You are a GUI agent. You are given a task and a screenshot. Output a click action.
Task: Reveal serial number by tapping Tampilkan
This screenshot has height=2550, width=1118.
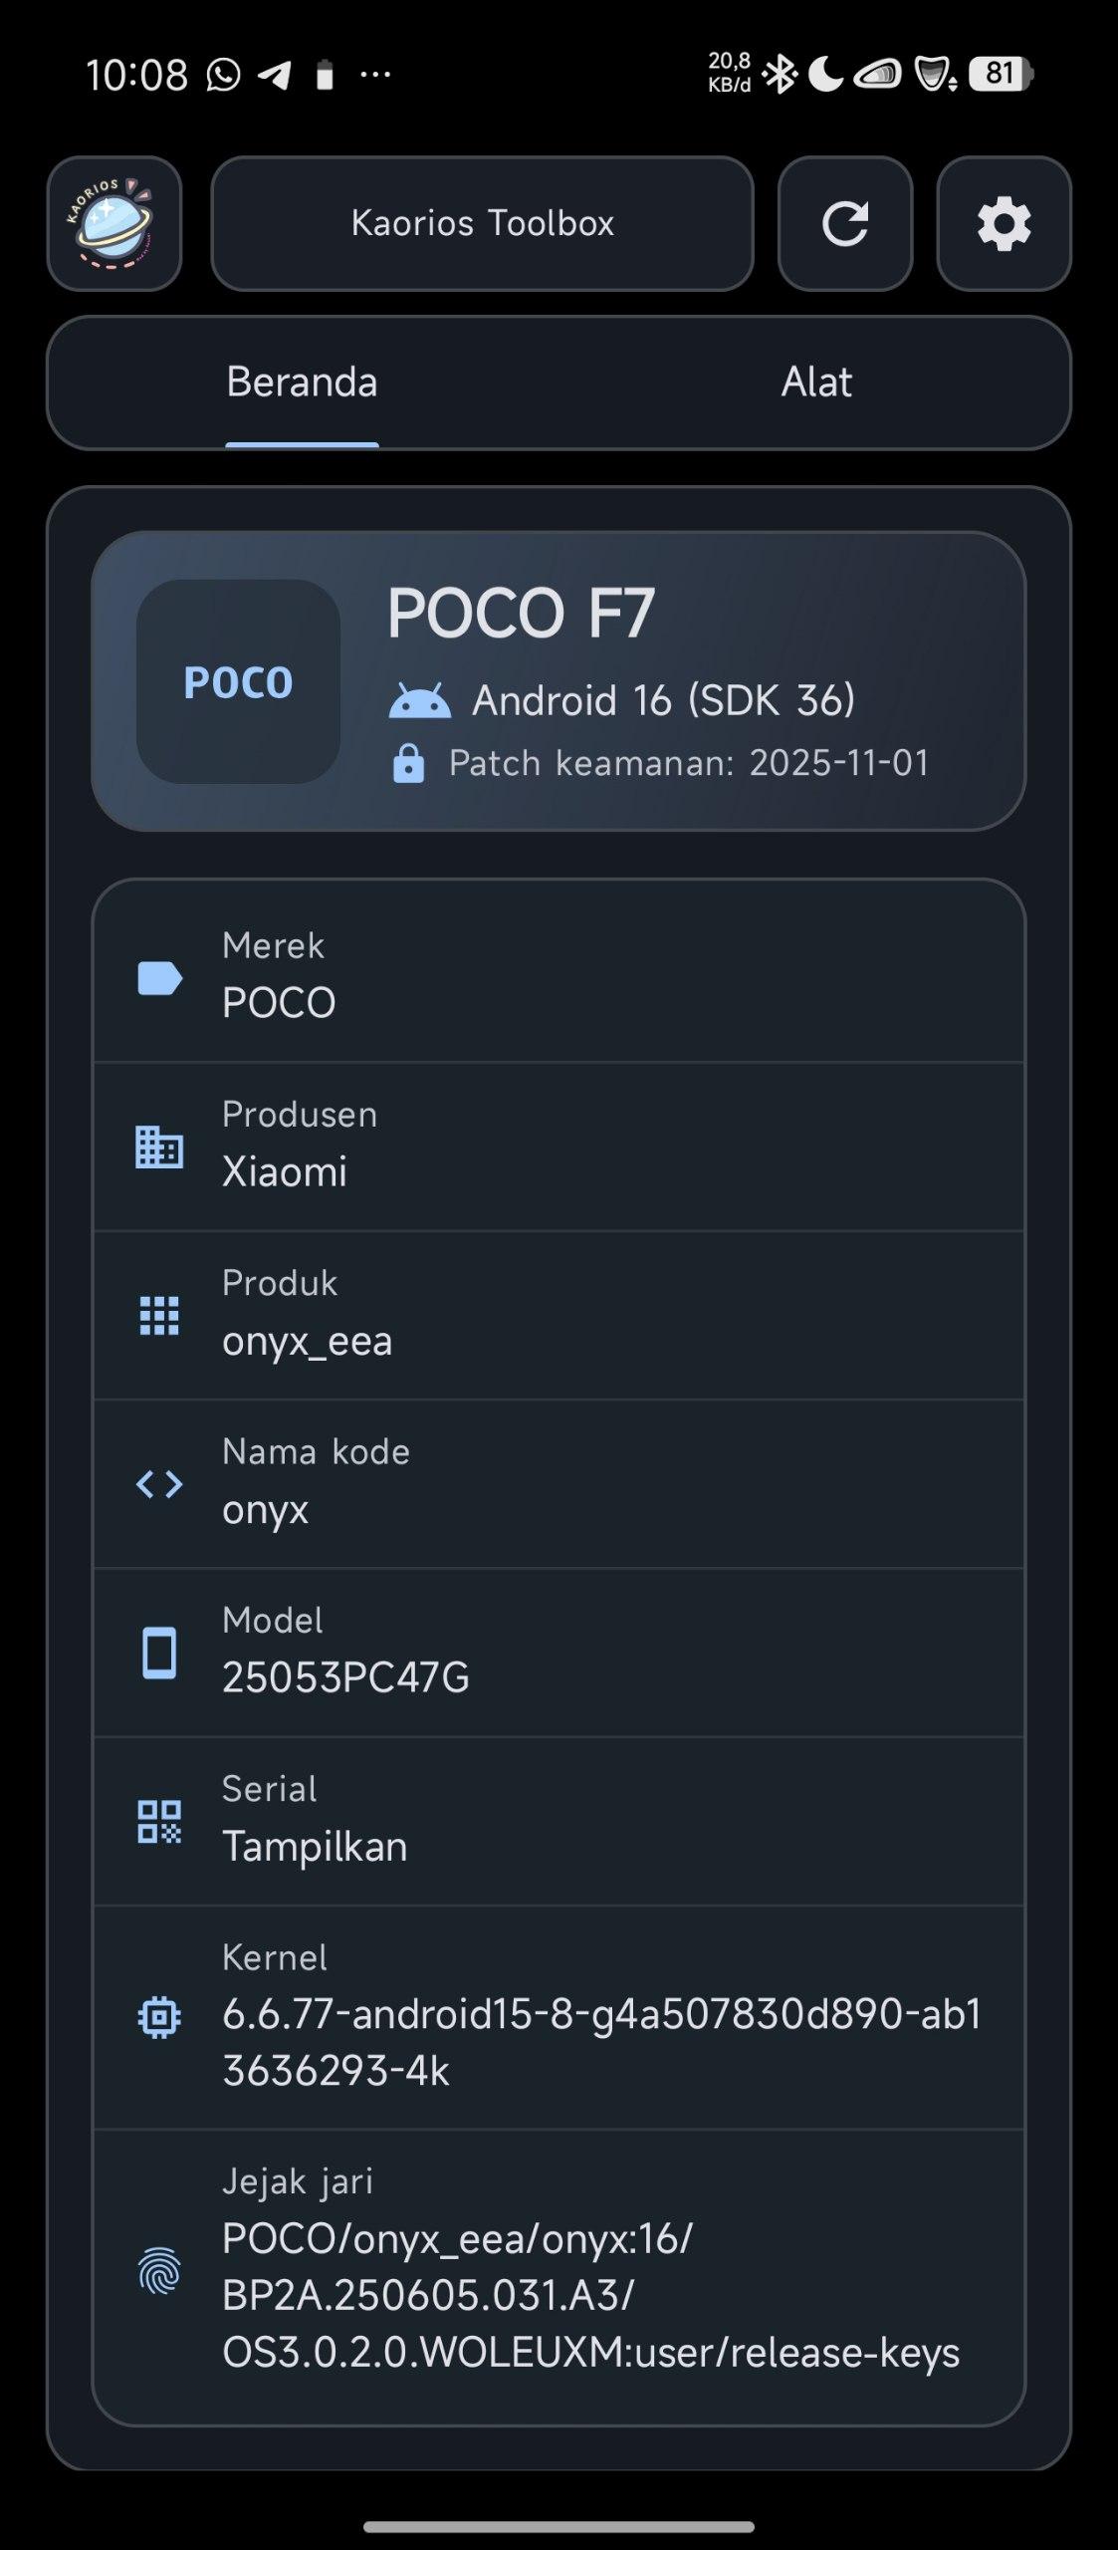[315, 1847]
